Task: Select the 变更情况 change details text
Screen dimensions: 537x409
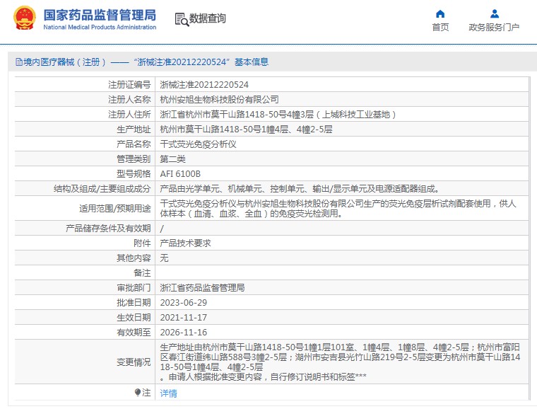Action: pyautogui.click(x=340, y=362)
